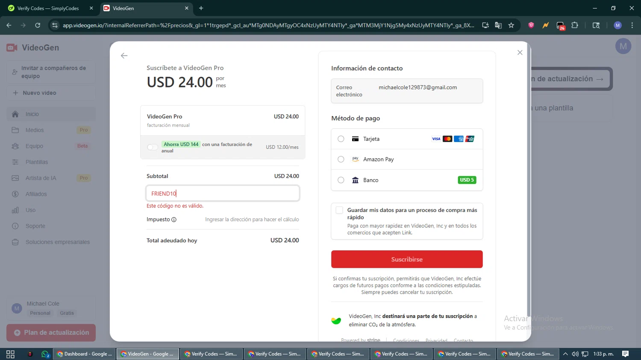Viewport: 641px width, 360px height.
Task: Open Medios in the sidebar
Action: tap(51, 130)
